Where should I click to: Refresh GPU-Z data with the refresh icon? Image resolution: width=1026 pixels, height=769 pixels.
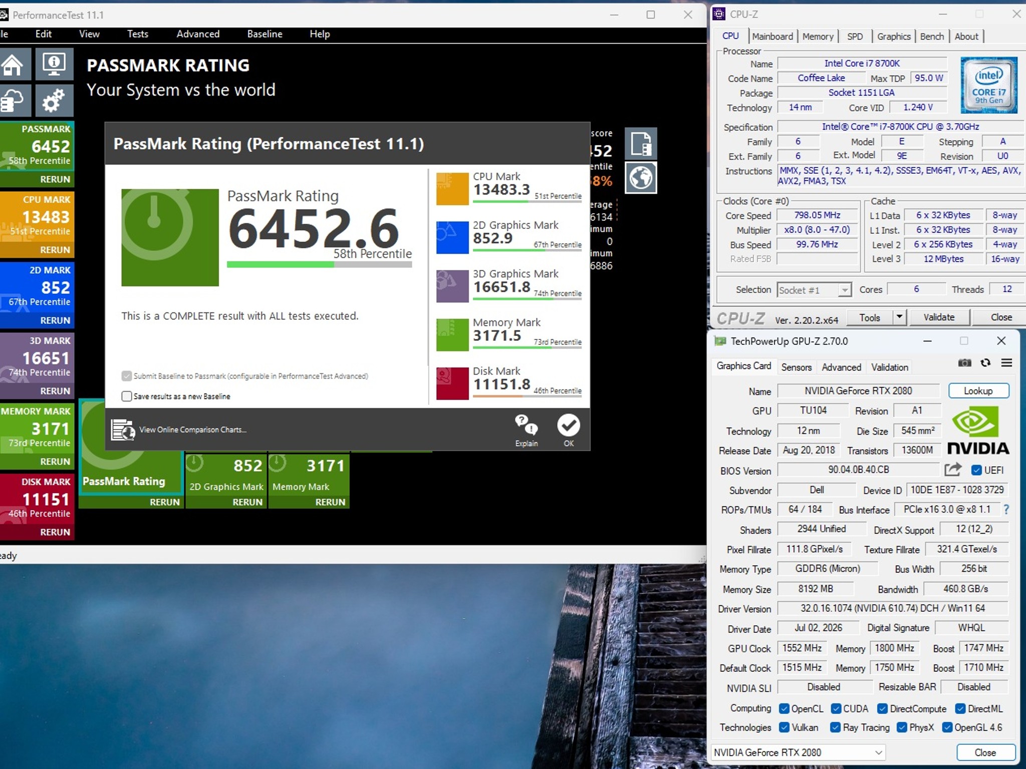pyautogui.click(x=985, y=363)
